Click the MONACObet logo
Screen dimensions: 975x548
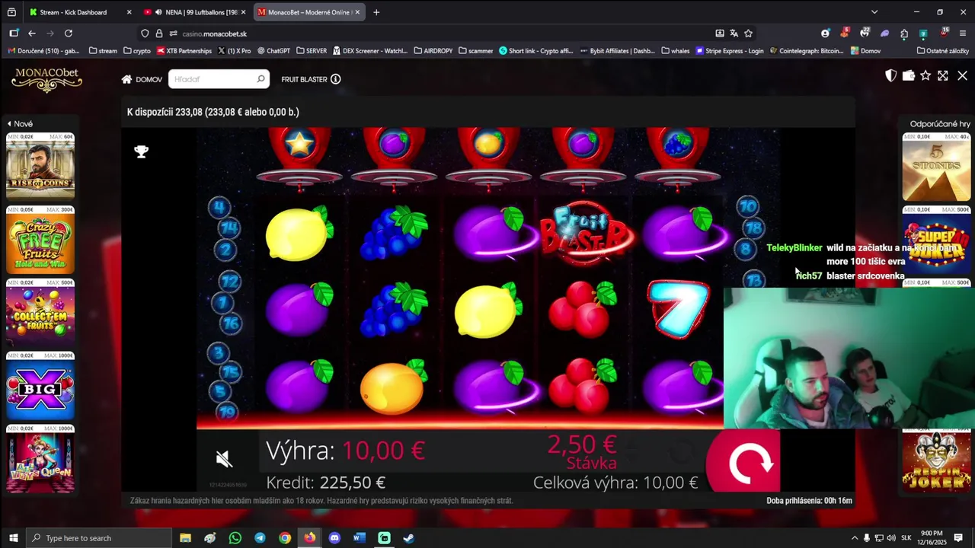[46, 79]
